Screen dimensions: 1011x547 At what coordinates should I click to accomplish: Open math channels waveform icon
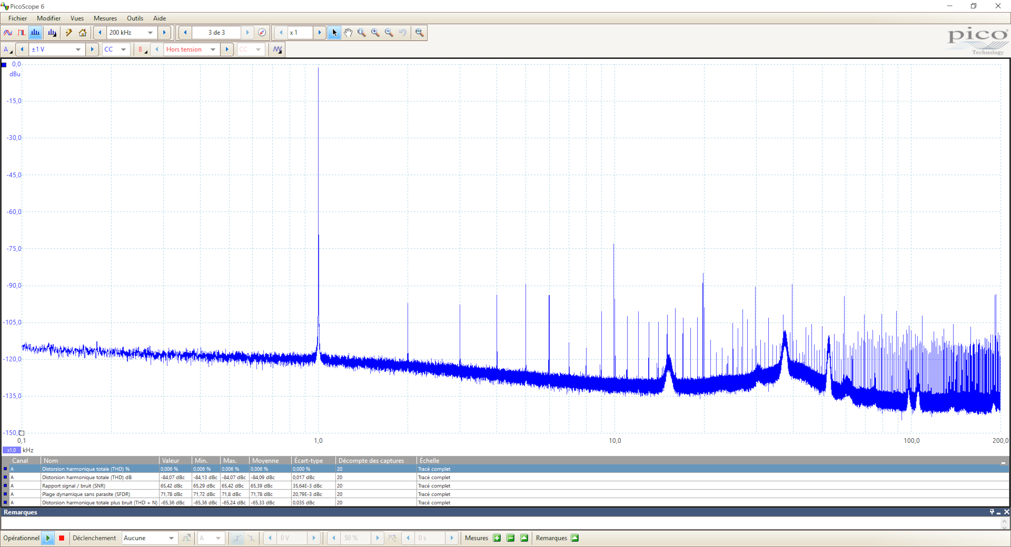[277, 49]
